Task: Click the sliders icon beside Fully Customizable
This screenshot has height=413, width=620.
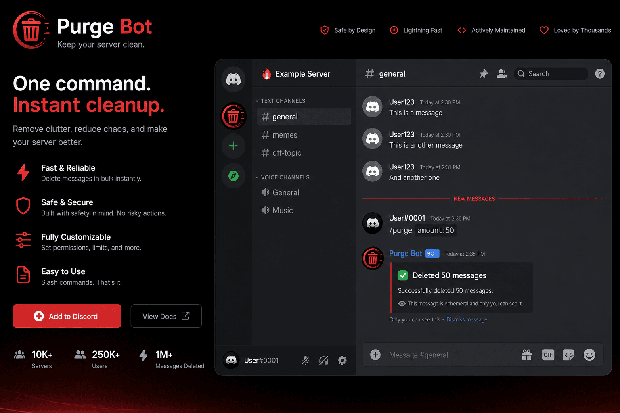Action: click(x=23, y=240)
